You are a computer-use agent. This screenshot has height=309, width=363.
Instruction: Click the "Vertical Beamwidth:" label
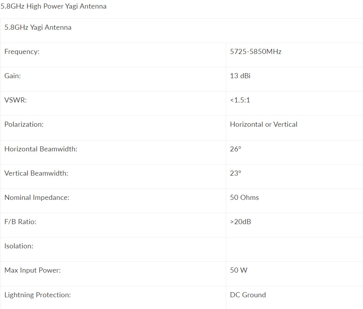[x=36, y=173]
